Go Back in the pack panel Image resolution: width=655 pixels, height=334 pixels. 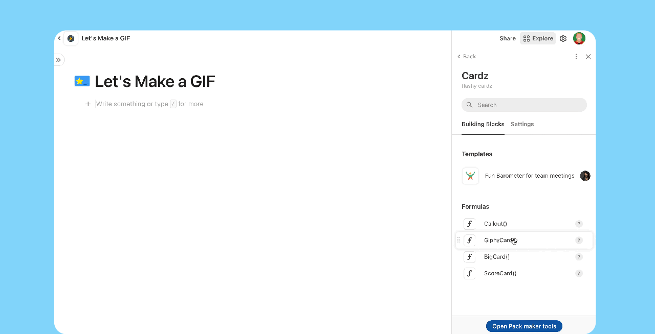(467, 57)
